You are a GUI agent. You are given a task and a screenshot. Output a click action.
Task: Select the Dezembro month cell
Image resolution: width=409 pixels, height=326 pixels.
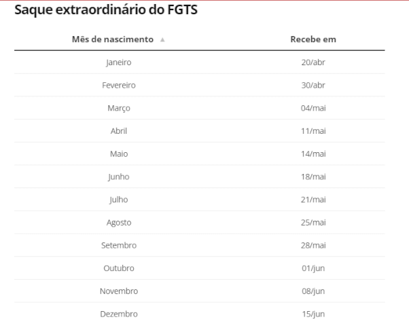[x=119, y=314]
